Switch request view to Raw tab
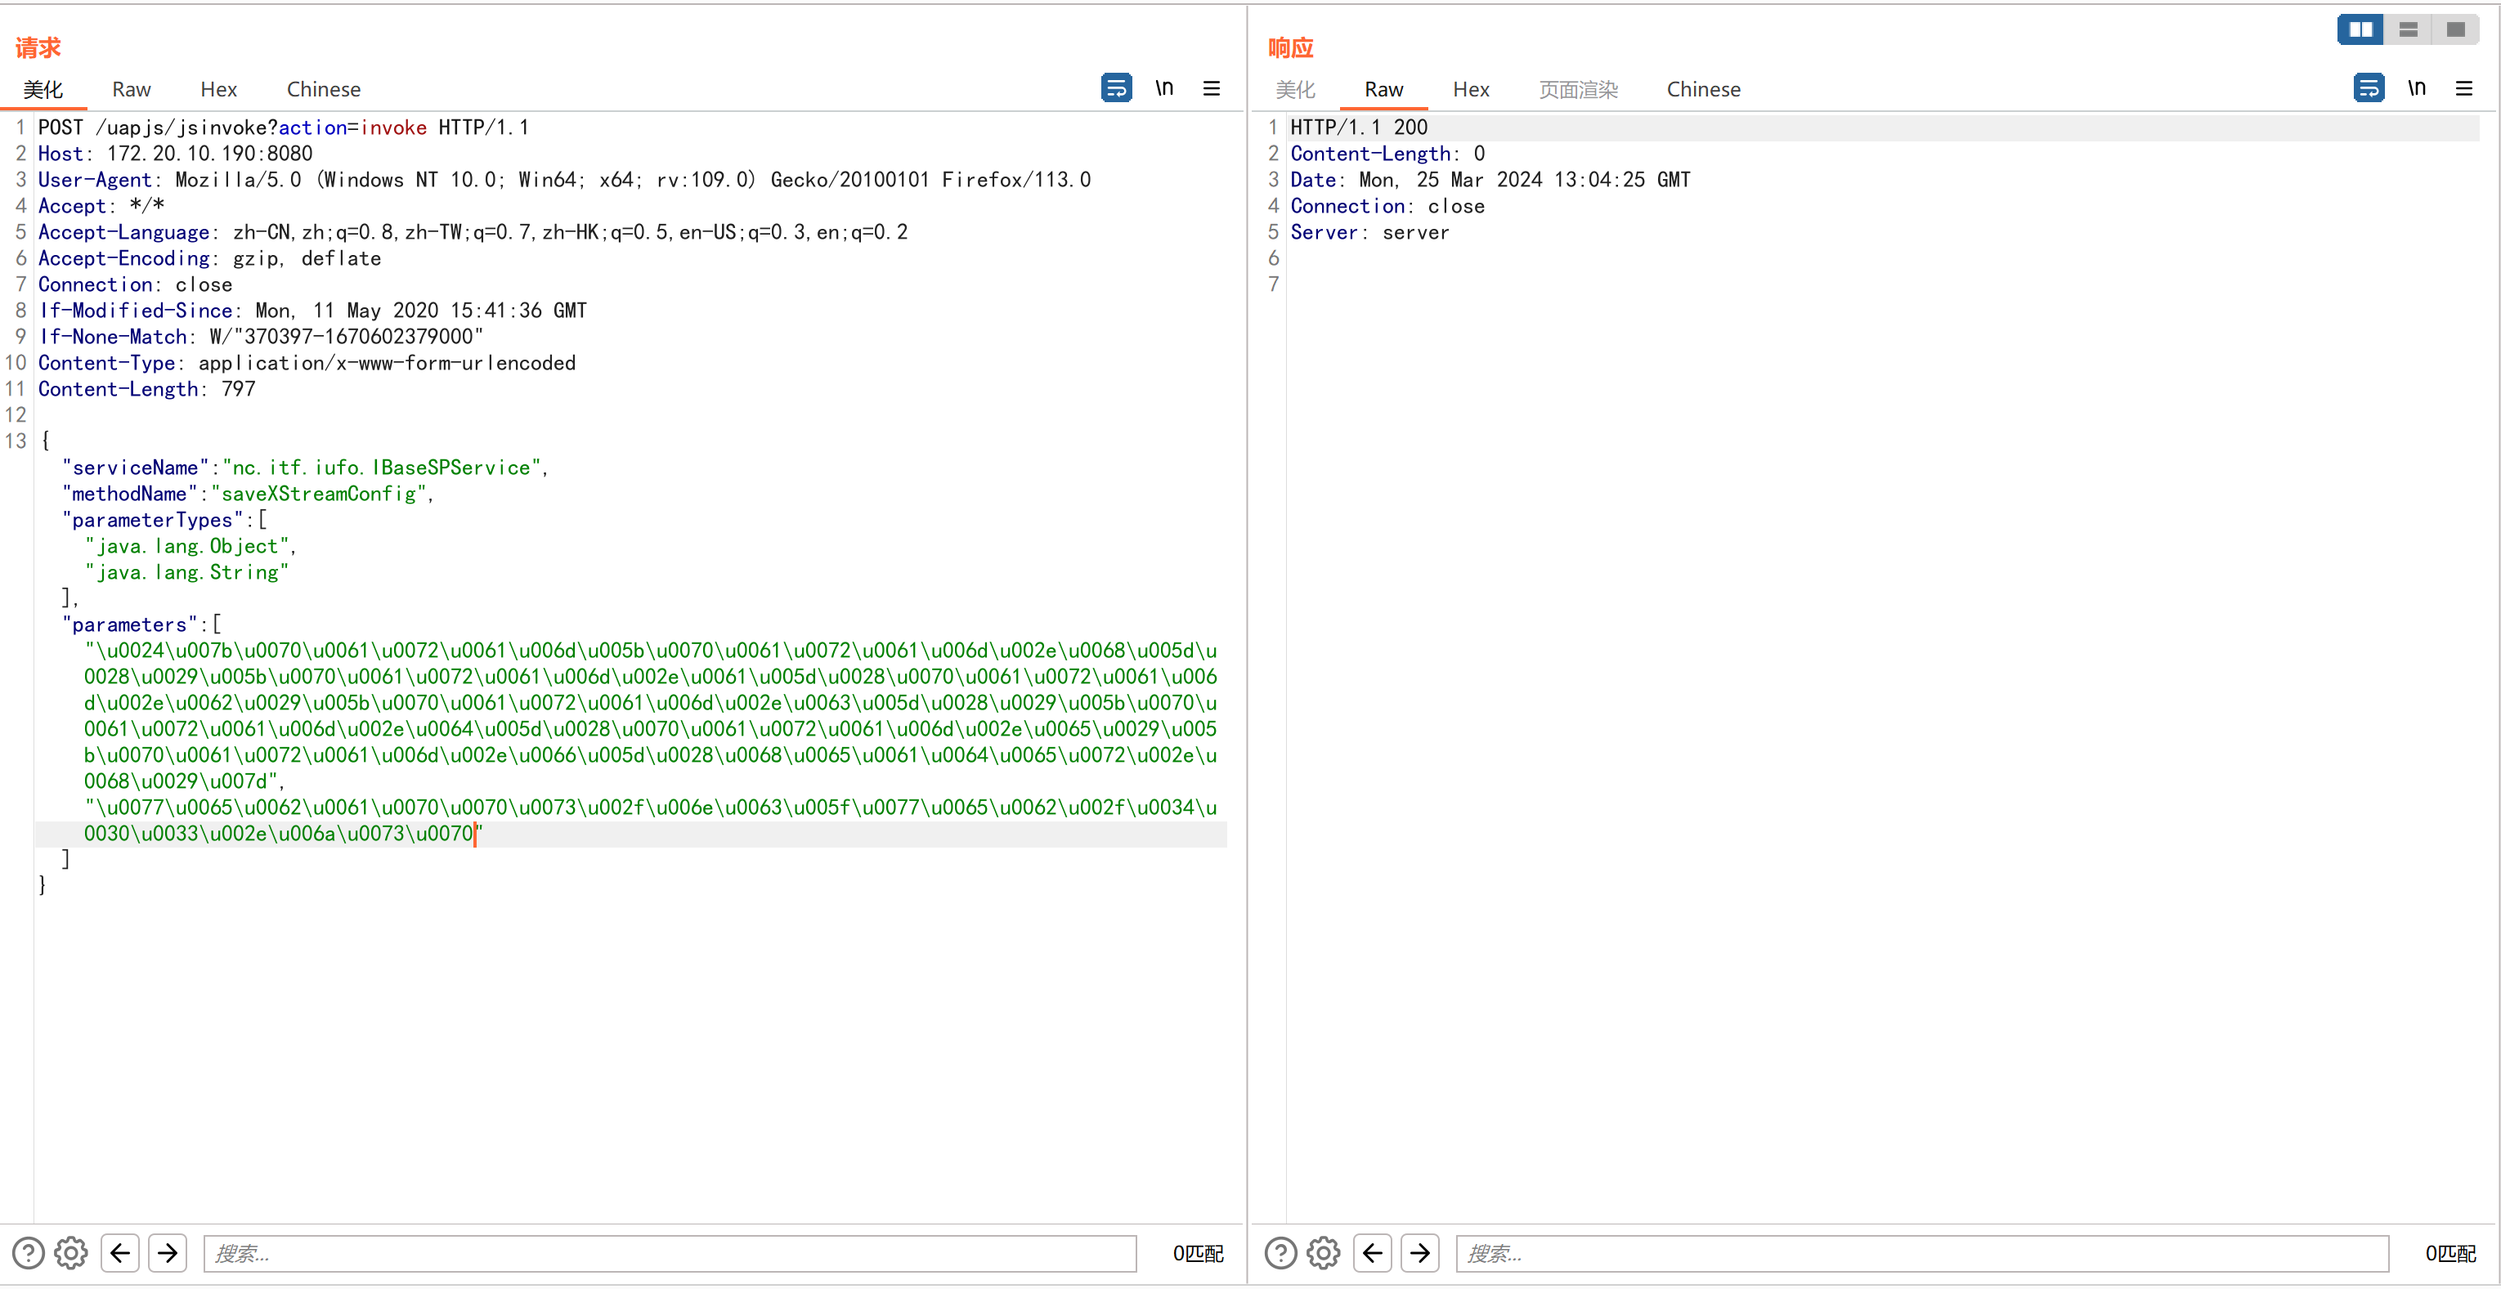Screen dimensions: 2501x1289 click(131, 89)
